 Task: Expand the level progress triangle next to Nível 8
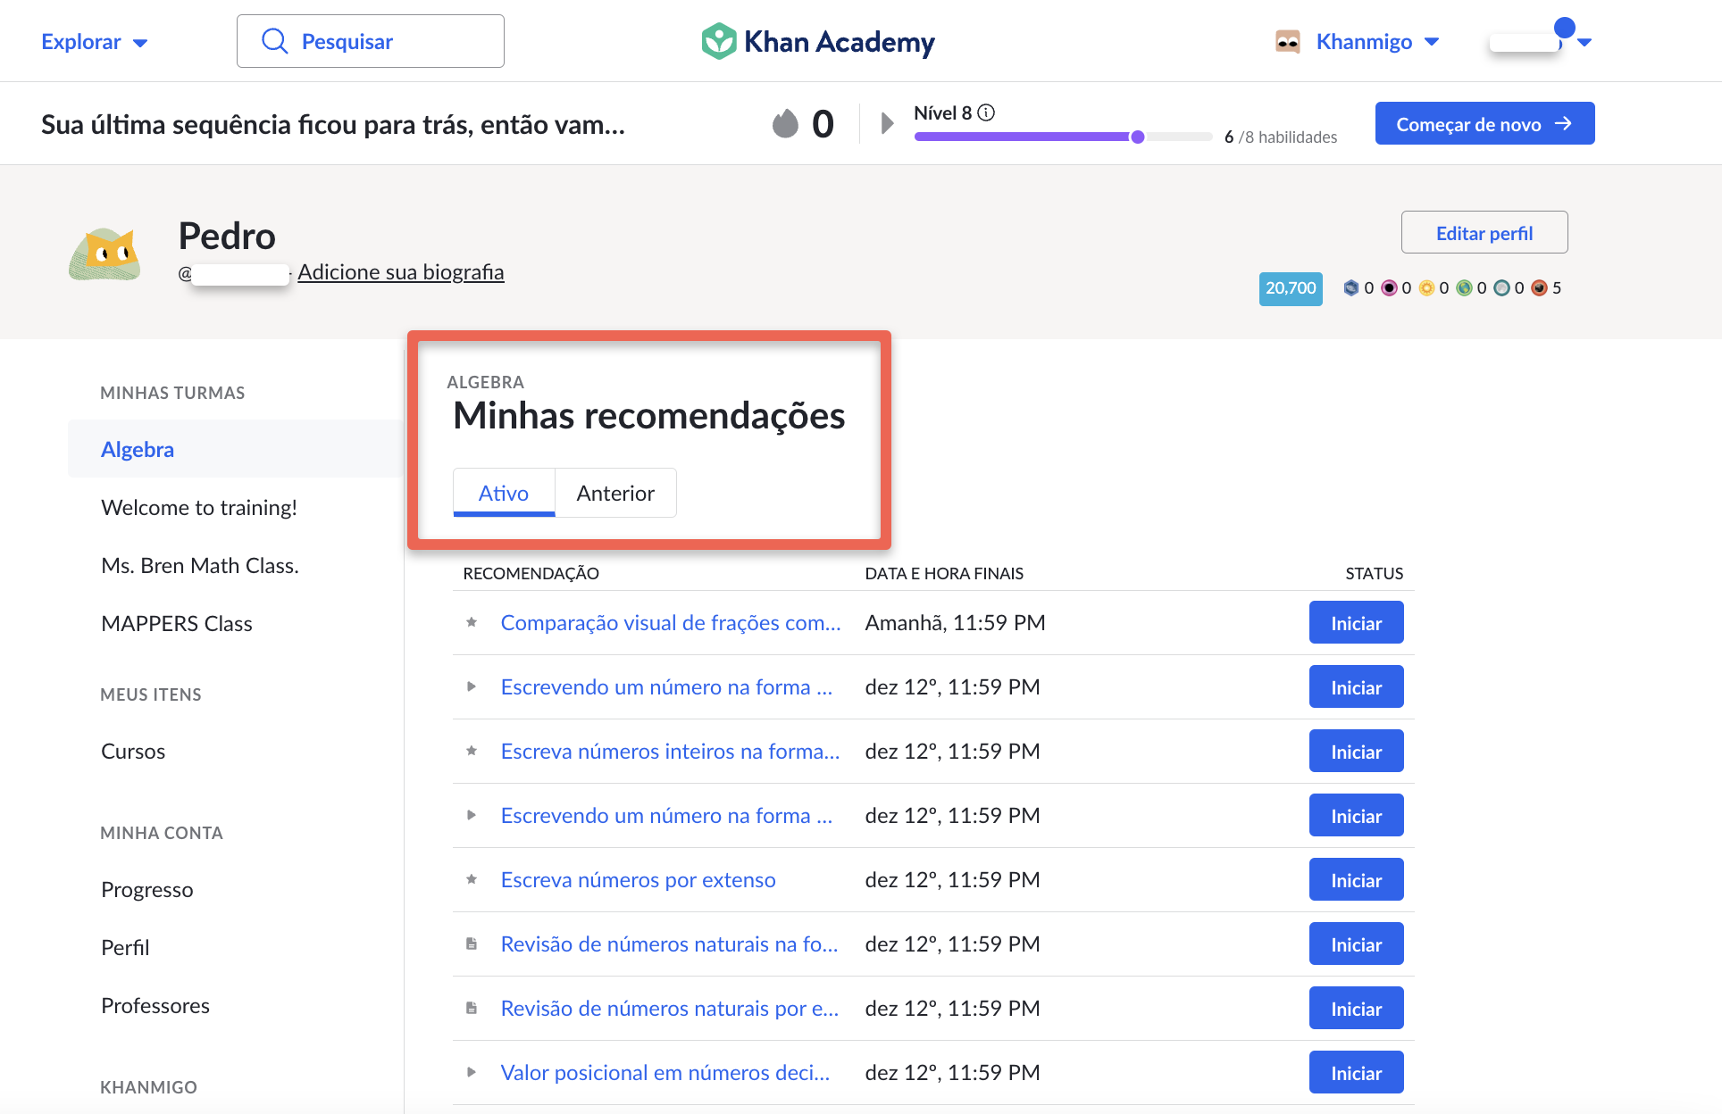pos(887,123)
